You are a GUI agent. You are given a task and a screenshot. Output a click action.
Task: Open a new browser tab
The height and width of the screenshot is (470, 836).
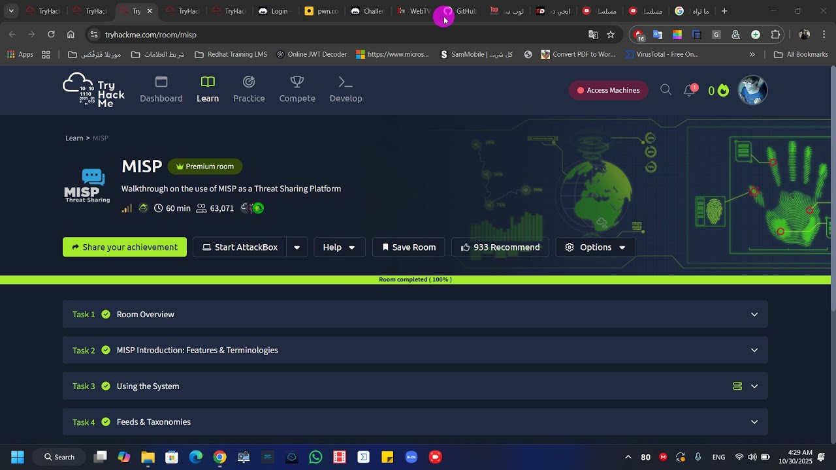point(724,11)
